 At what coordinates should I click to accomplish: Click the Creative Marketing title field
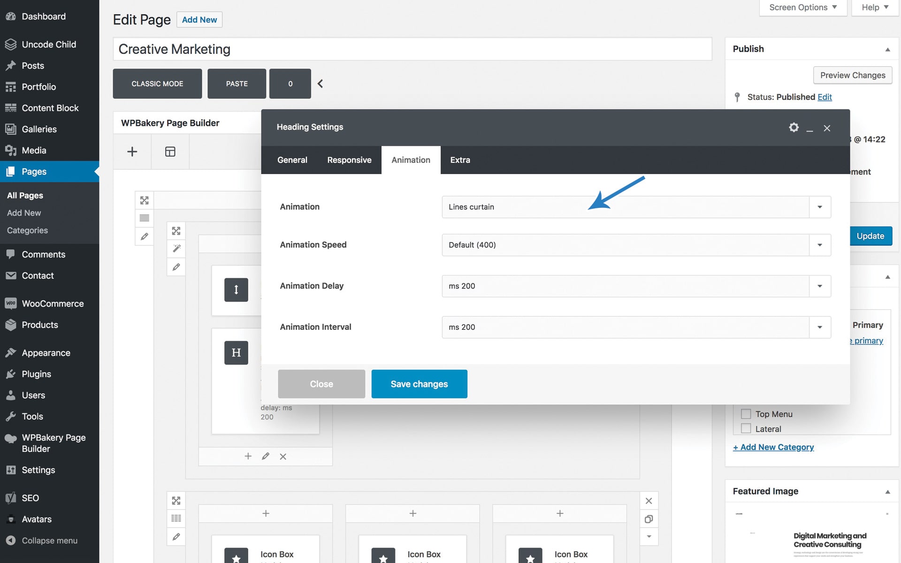click(x=412, y=49)
